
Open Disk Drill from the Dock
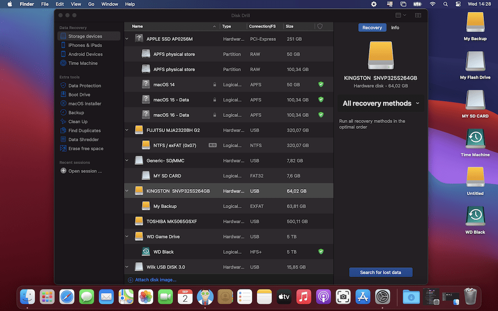point(205,297)
